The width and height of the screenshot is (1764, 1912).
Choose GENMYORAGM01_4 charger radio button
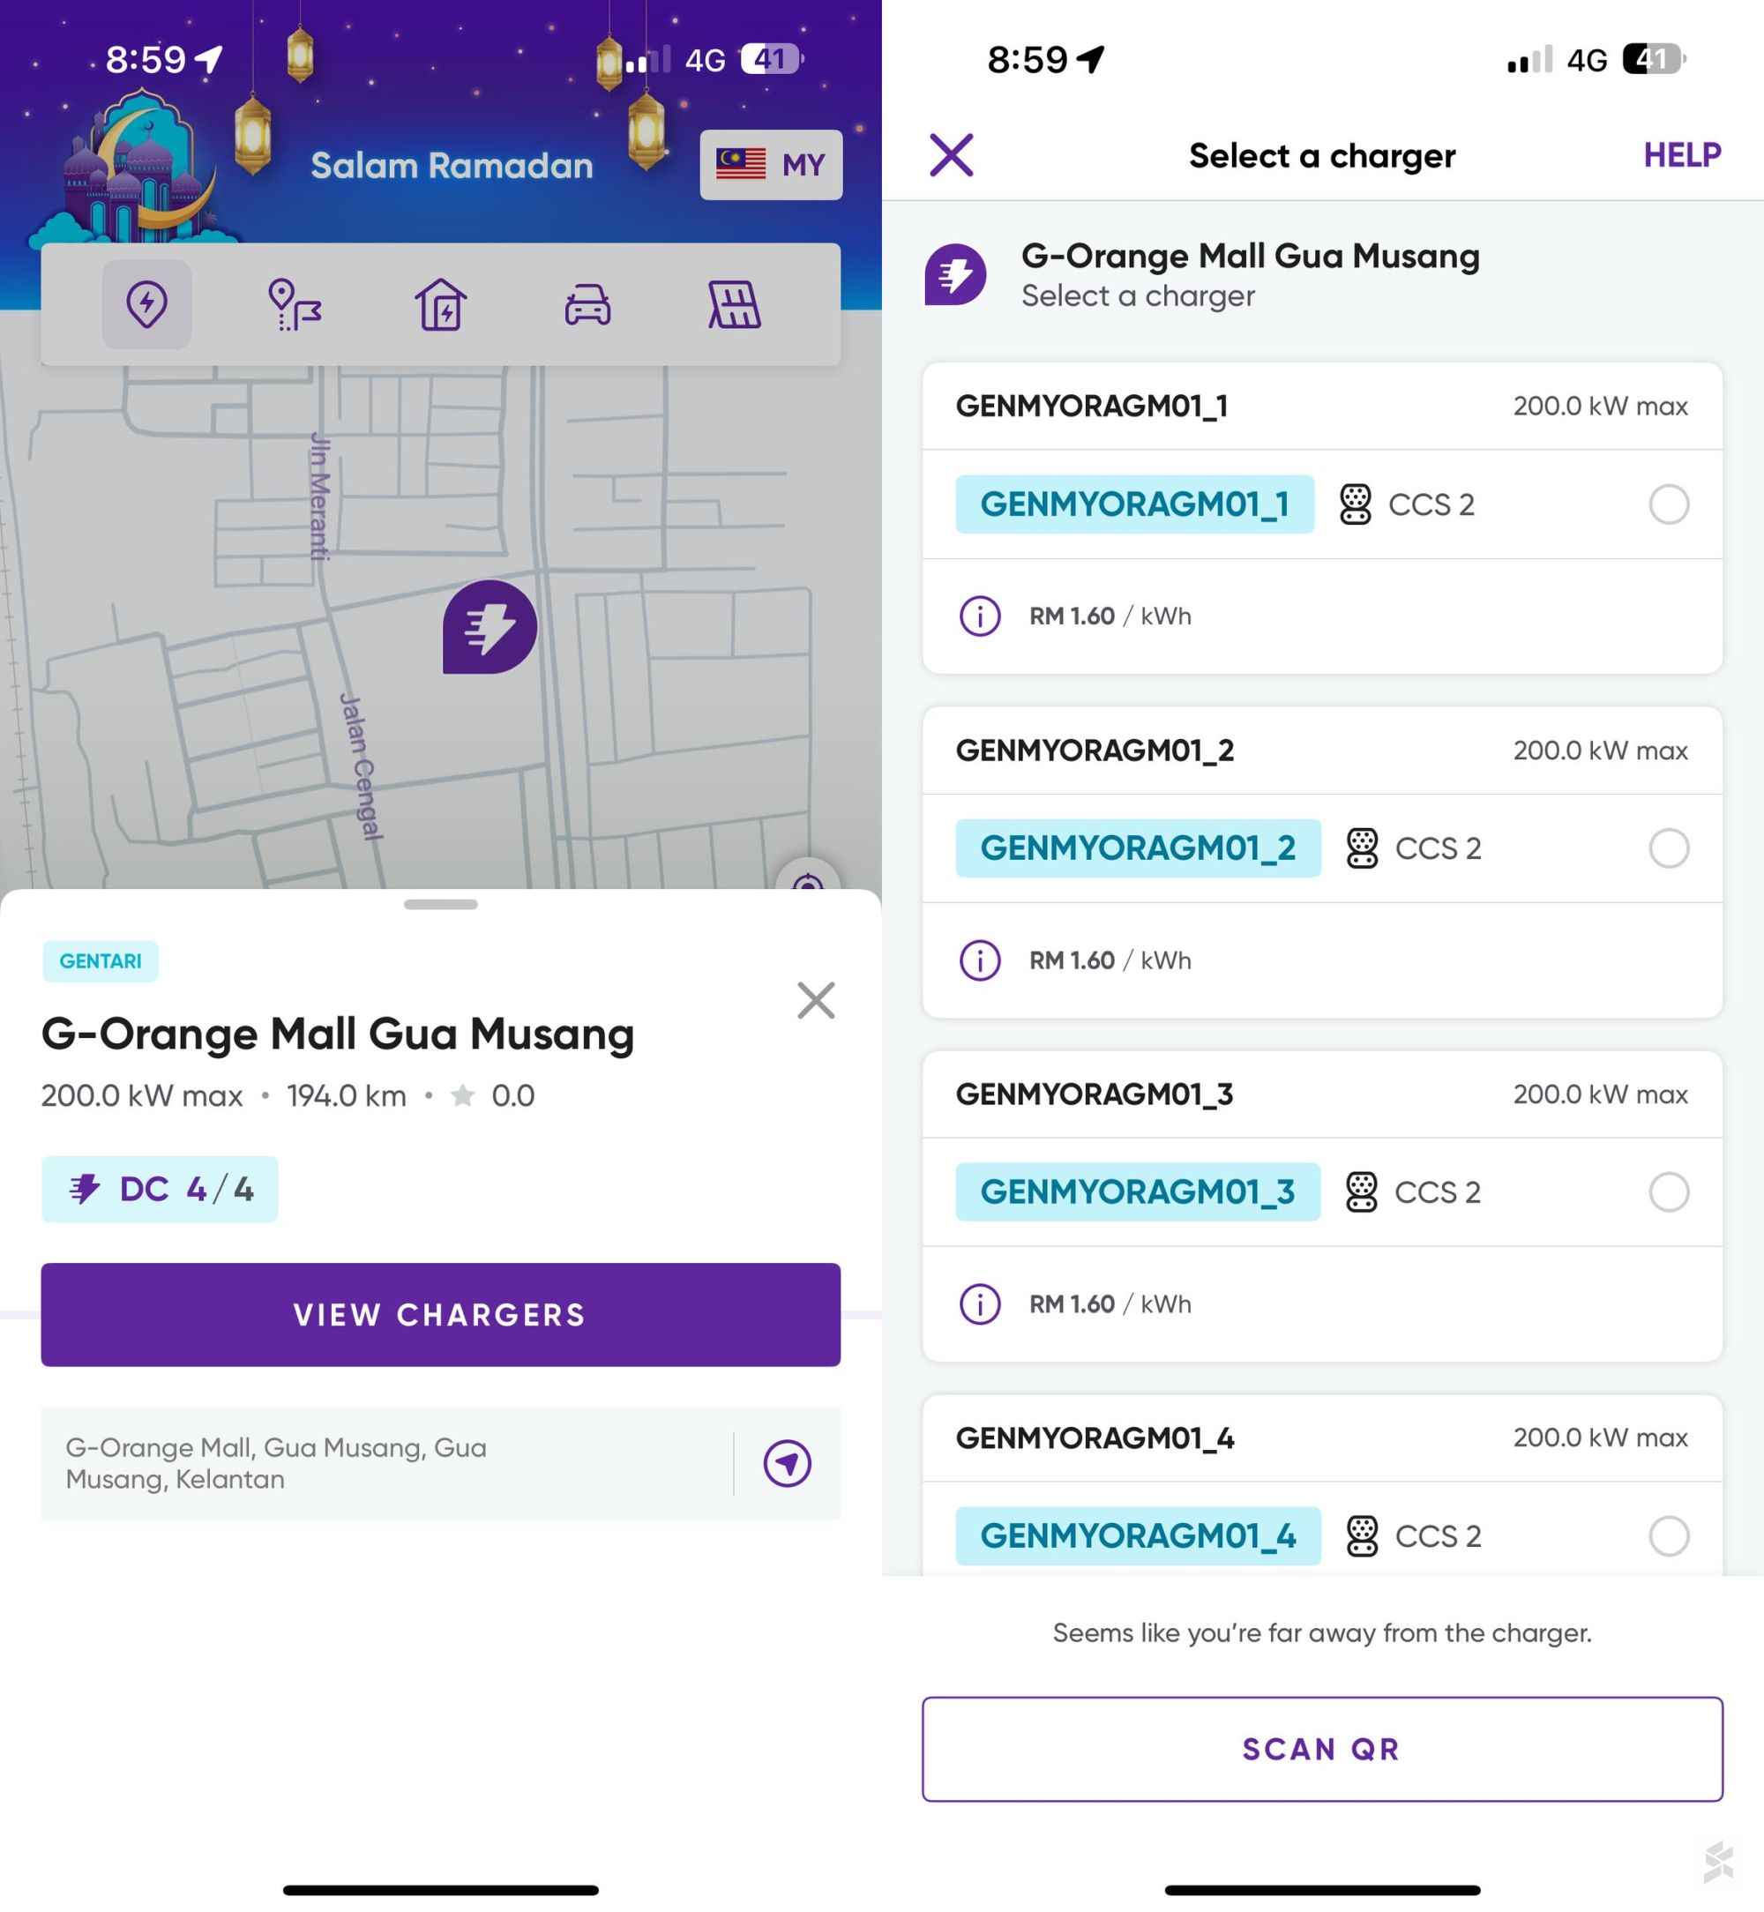coord(1668,1535)
